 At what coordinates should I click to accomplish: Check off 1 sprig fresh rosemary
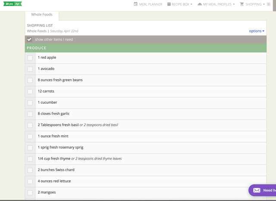[x=30, y=148]
